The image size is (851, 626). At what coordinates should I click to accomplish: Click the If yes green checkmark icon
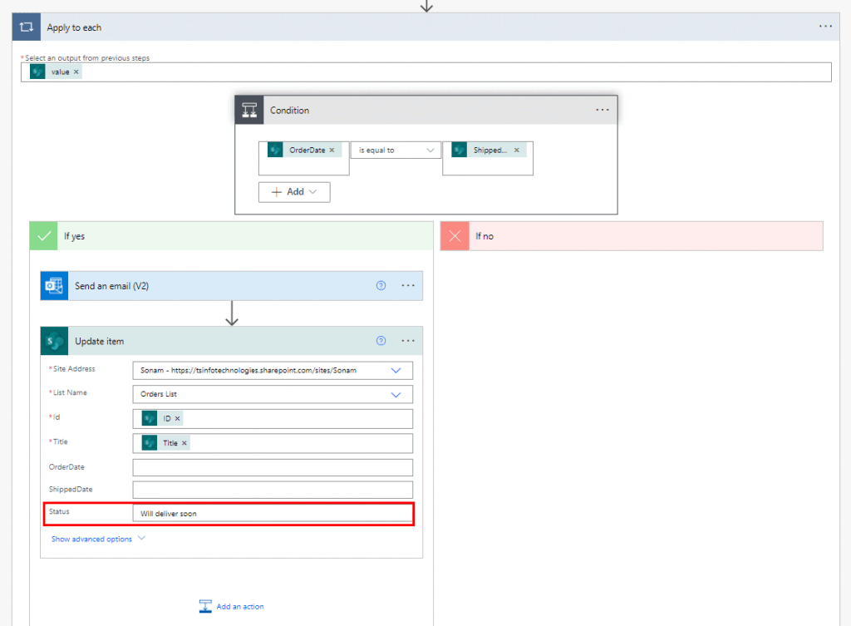(x=44, y=235)
